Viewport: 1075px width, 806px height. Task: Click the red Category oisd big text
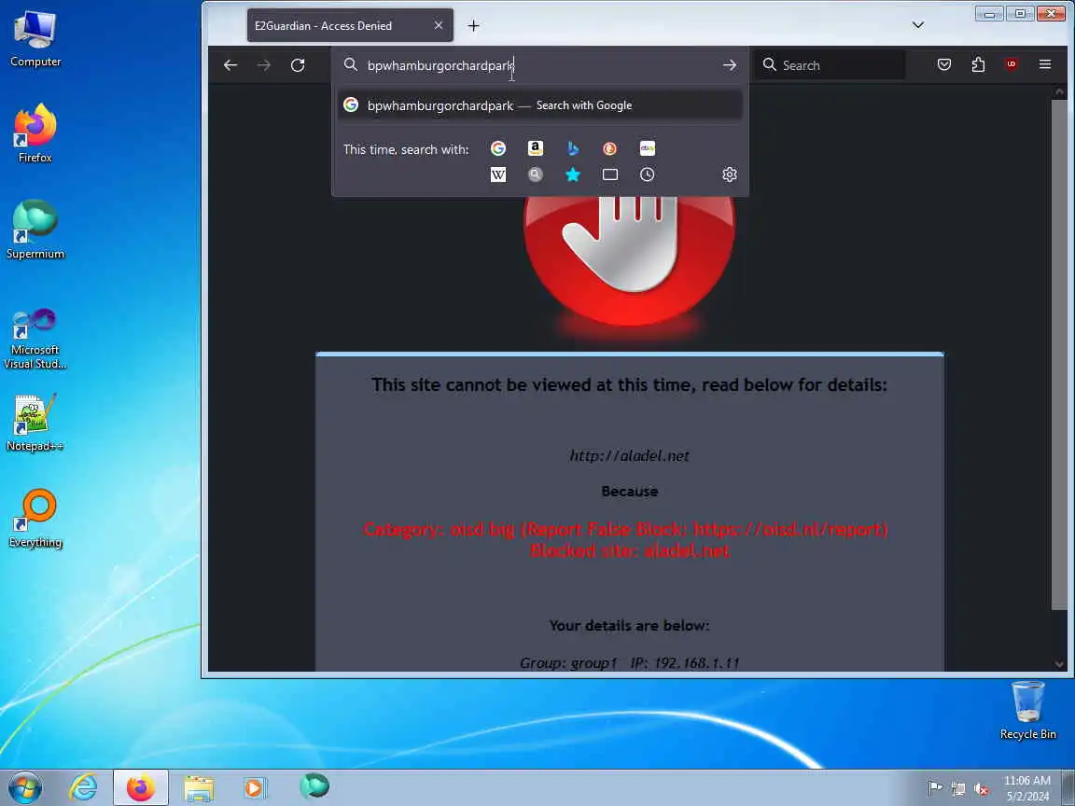[x=625, y=530]
